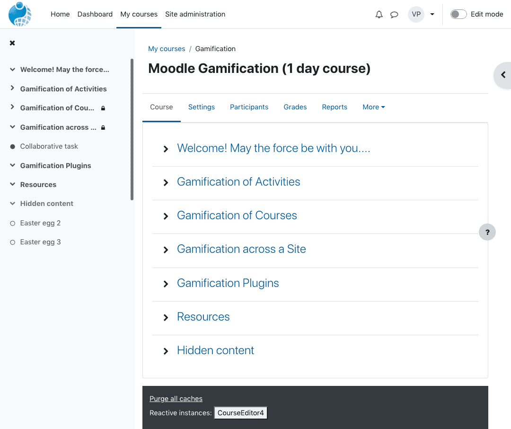Click lock icon beside Gamification across ...

pos(103,127)
